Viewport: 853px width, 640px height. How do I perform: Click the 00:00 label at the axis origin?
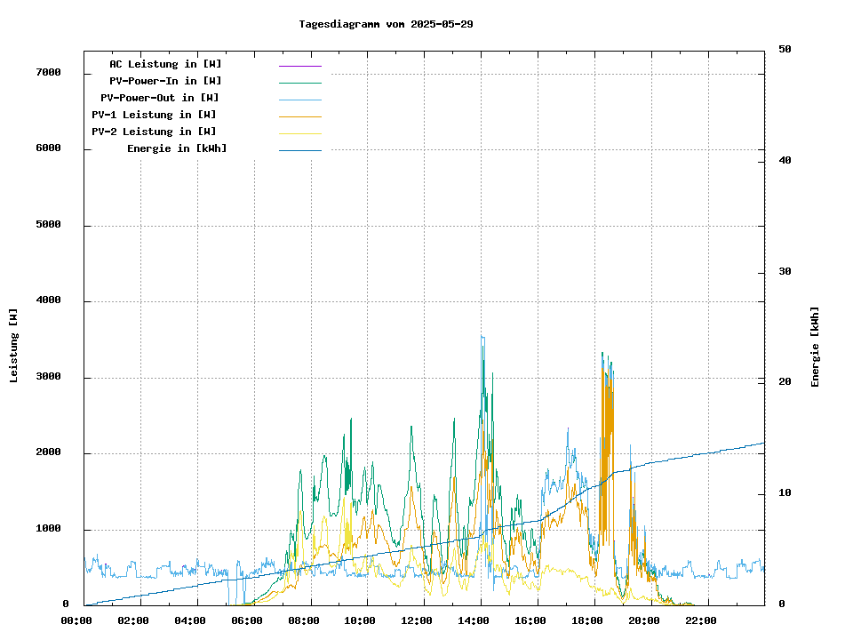click(x=76, y=620)
